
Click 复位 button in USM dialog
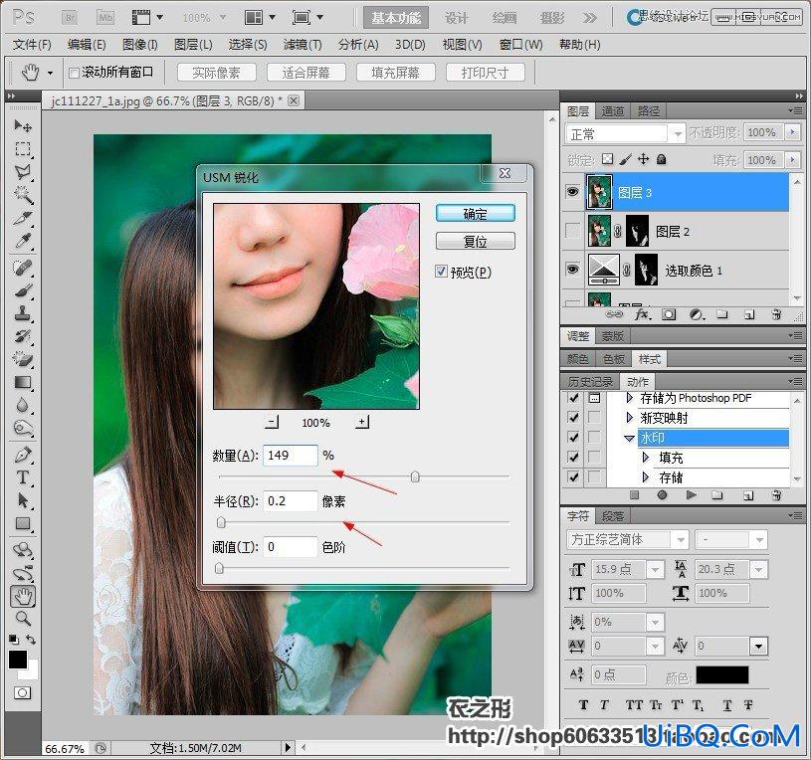pyautogui.click(x=475, y=241)
